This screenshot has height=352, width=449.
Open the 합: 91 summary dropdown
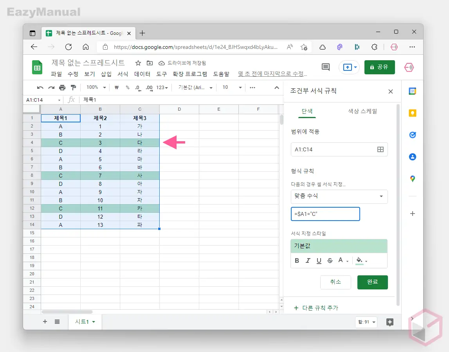(366, 322)
